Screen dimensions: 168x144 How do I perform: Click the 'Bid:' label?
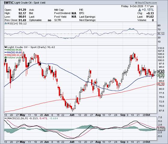tap(31, 13)
